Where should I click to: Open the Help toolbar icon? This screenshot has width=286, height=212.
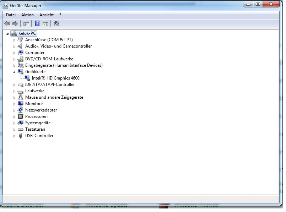(x=37, y=23)
